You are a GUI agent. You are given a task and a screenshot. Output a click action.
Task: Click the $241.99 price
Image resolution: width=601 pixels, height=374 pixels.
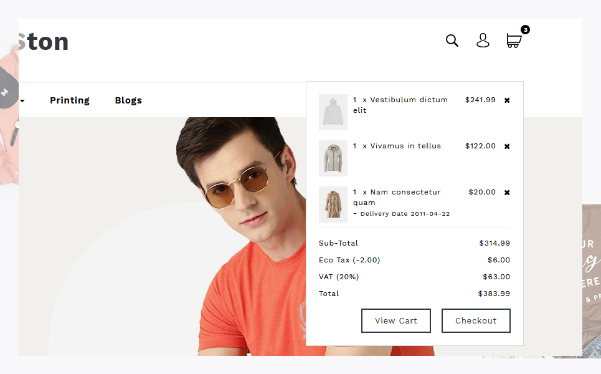[x=480, y=100]
